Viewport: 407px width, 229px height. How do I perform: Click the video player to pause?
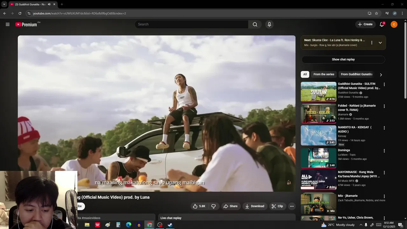[156, 114]
